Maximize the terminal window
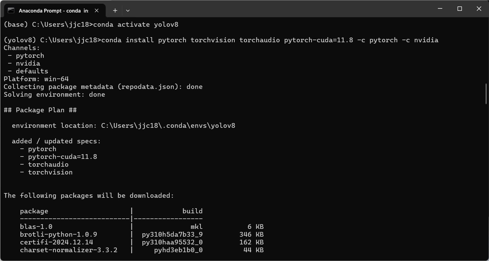Image resolution: width=489 pixels, height=261 pixels. 460,9
